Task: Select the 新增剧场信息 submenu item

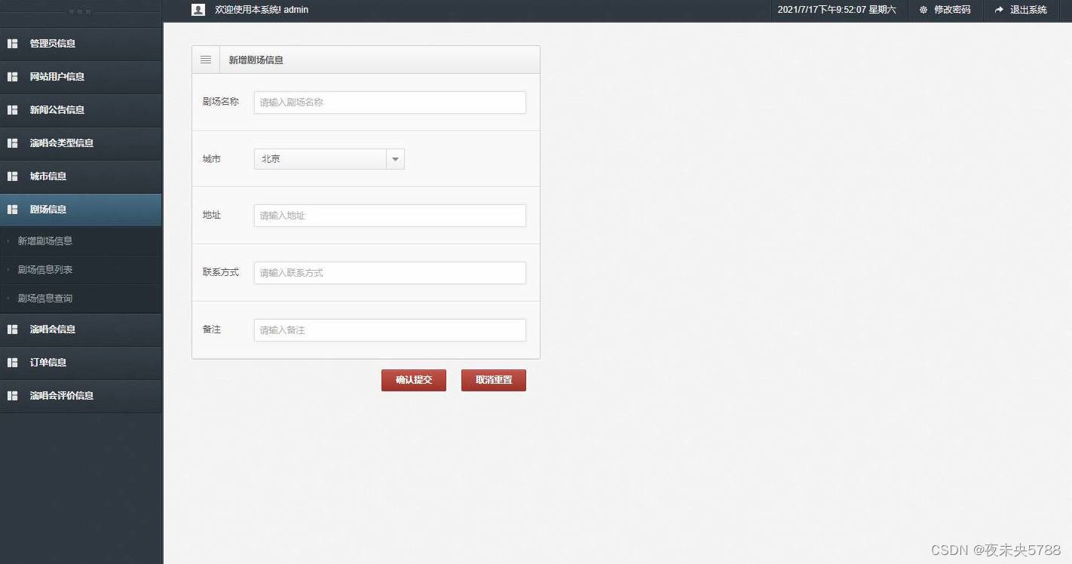Action: pyautogui.click(x=81, y=241)
